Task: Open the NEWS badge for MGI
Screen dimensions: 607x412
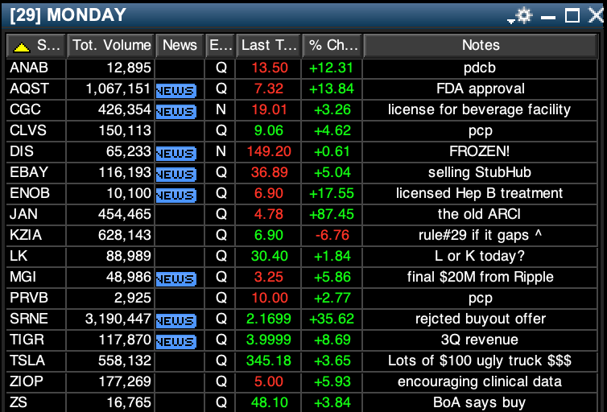Action: pos(176,278)
